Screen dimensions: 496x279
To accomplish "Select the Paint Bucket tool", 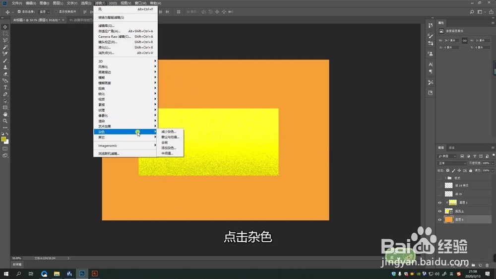I will click(x=5, y=81).
